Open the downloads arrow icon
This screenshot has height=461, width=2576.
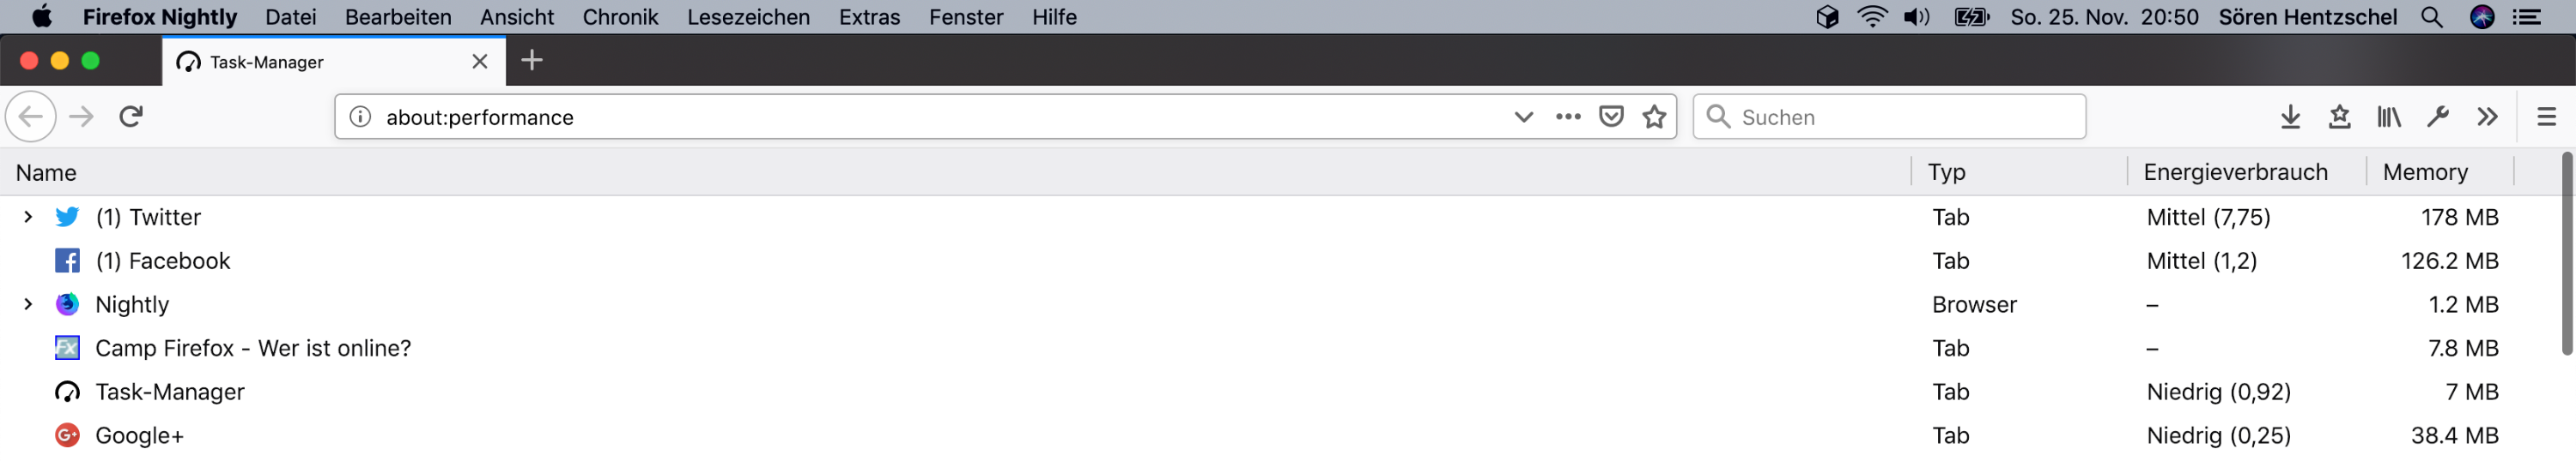tap(2290, 117)
